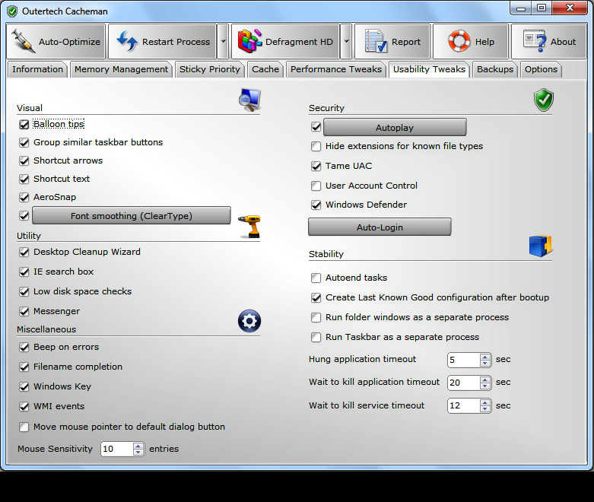This screenshot has height=502, width=594.
Task: Click the Auto-Login button
Action: click(x=380, y=227)
